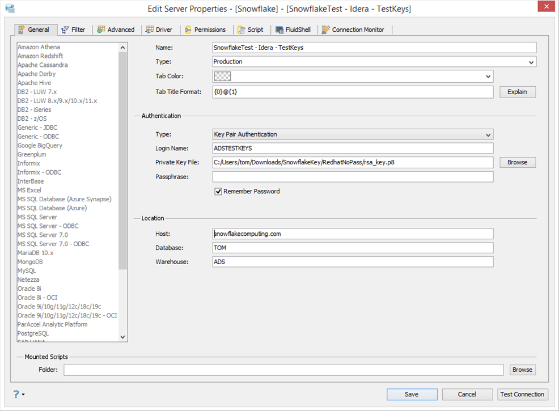559x411 pixels.
Task: Click the Driver tab icon
Action: coord(150,29)
